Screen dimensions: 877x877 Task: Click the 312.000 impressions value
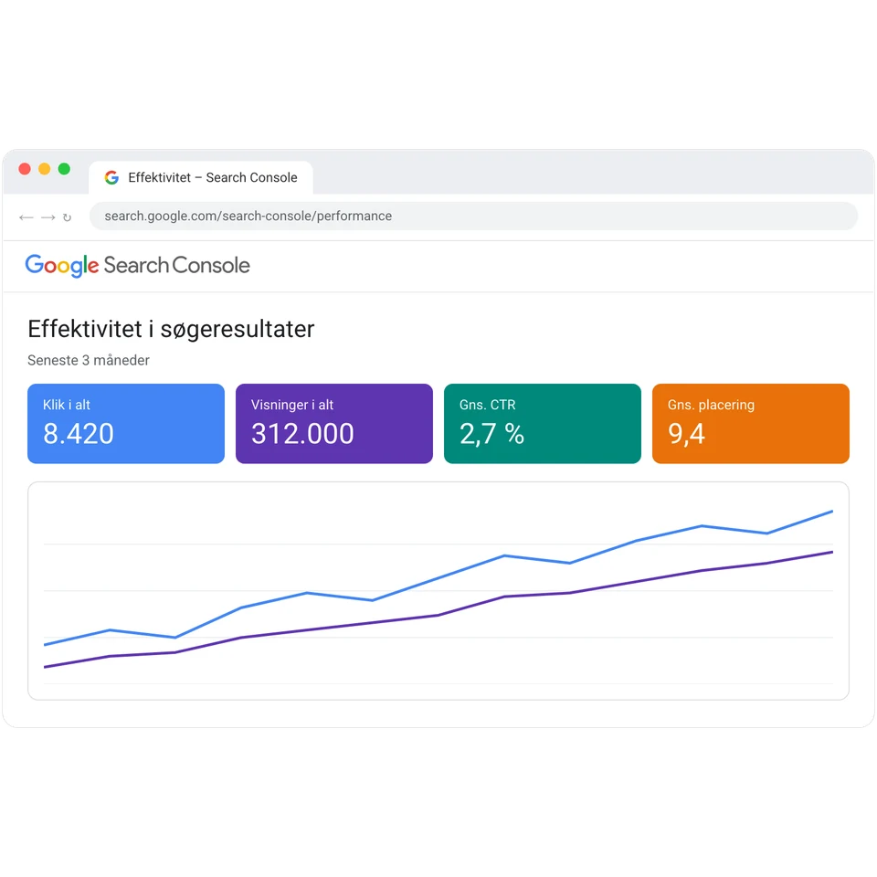click(302, 434)
